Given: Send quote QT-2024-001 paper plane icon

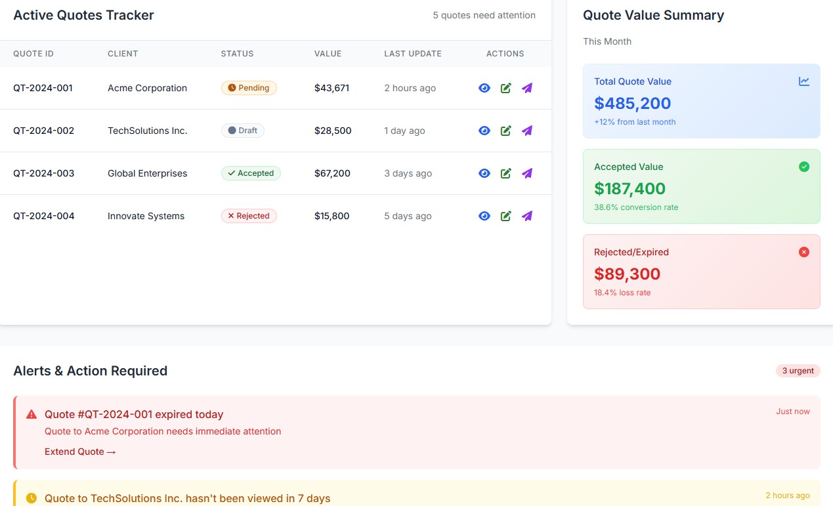Looking at the screenshot, I should (526, 88).
